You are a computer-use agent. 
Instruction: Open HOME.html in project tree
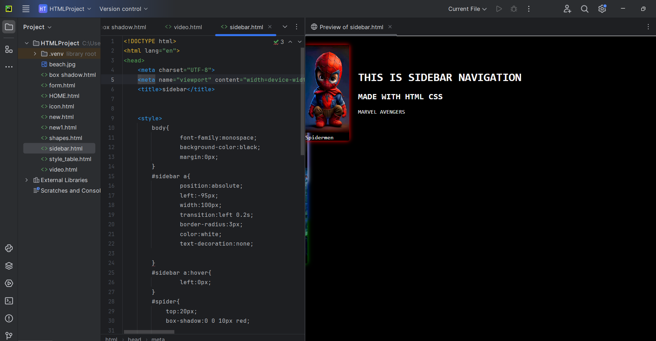(64, 96)
